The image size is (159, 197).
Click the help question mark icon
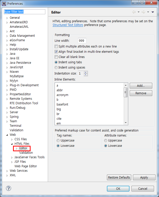pyautogui.click(x=9, y=188)
